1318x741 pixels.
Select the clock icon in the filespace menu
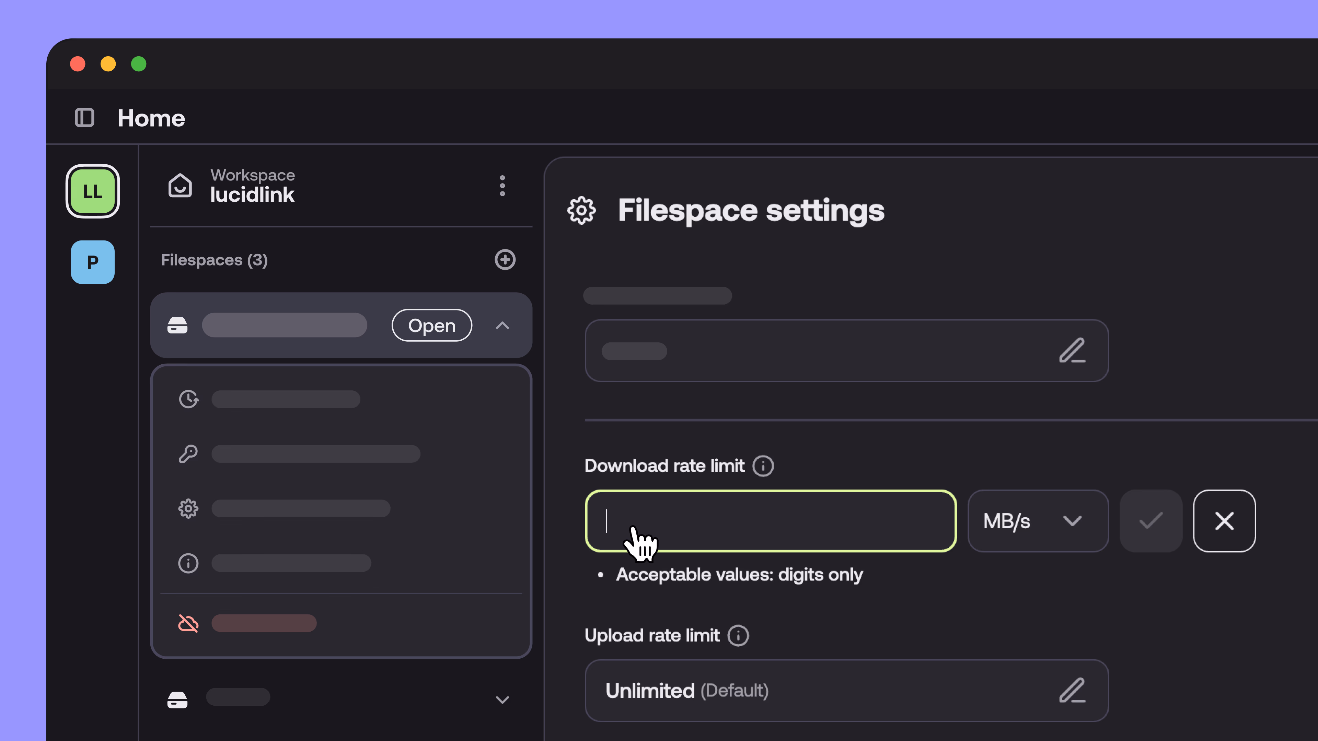(189, 399)
